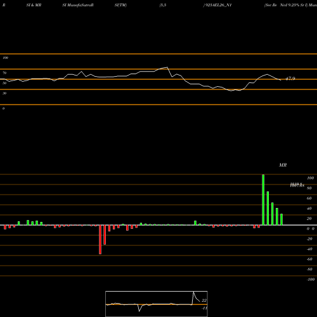Click the 'Ncd 9.25% Sr I' description text
Viewport: 317px width, 317px height.
294,5
